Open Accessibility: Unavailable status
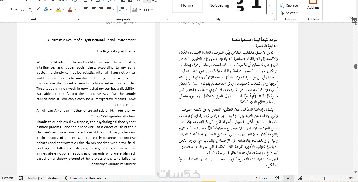 click(x=85, y=178)
